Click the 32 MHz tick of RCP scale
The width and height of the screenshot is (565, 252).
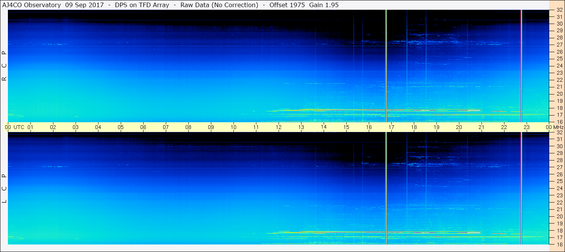click(559, 10)
